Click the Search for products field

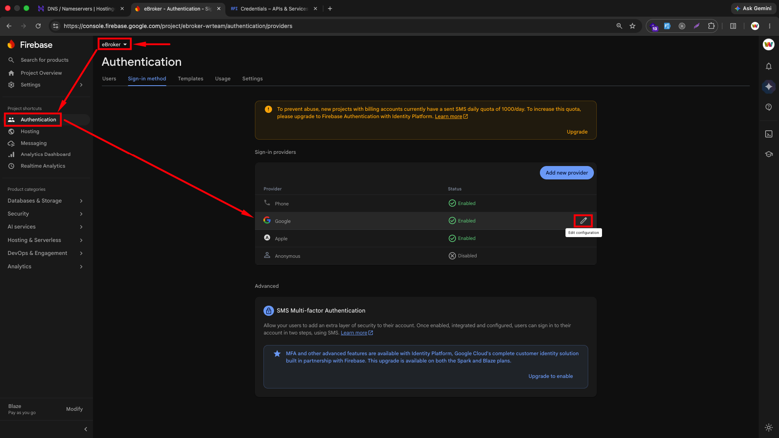tap(45, 60)
